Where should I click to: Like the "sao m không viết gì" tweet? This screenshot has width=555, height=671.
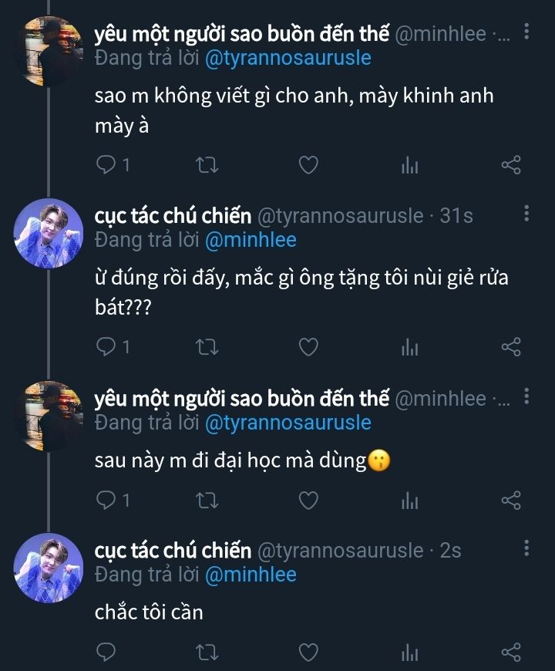308,164
